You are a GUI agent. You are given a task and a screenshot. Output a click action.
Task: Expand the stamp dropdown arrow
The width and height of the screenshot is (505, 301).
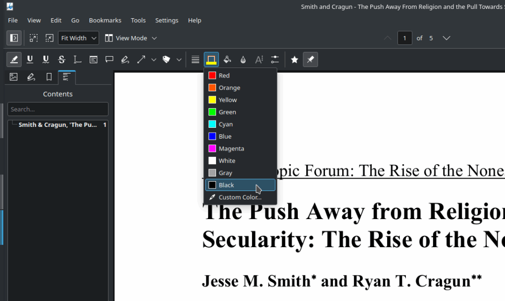click(x=179, y=60)
